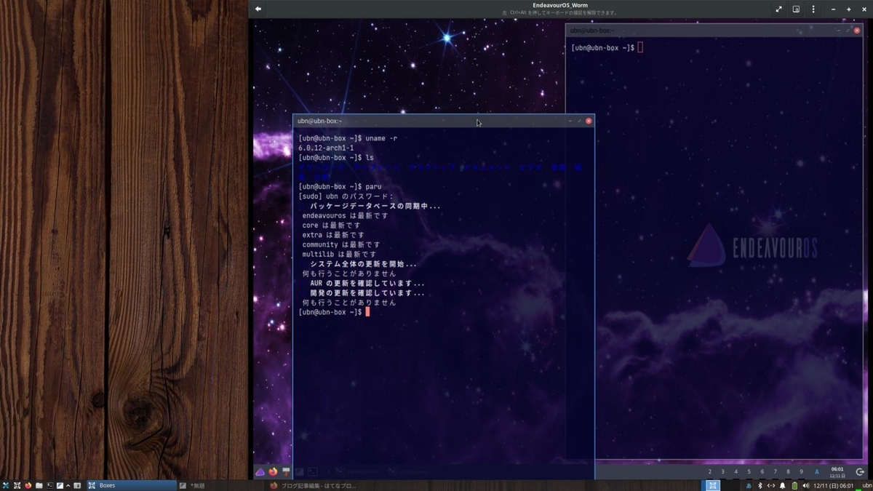
Task: Open the network arrows tray icon
Action: point(771,486)
